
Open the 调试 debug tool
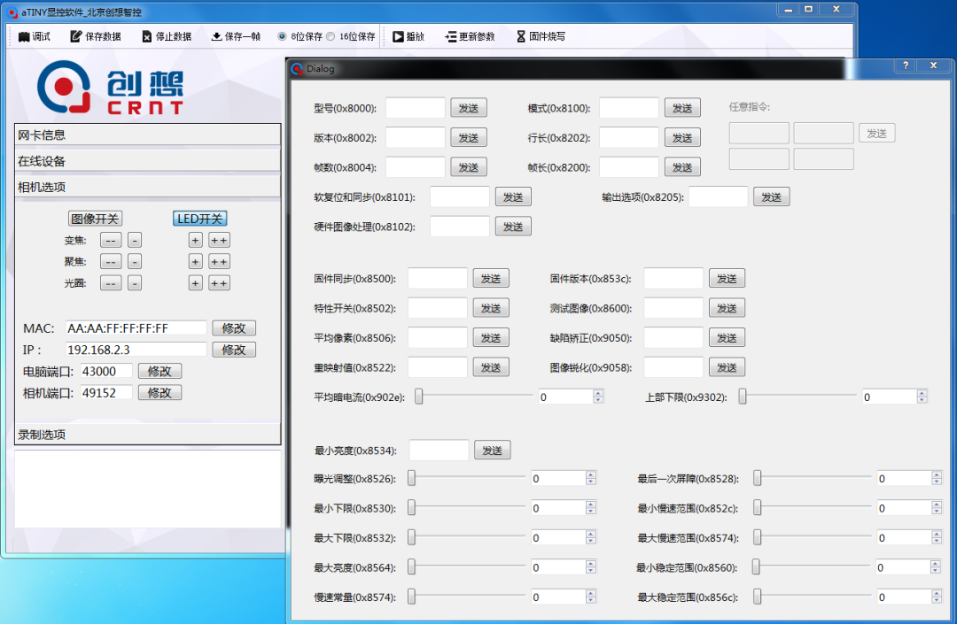(34, 36)
